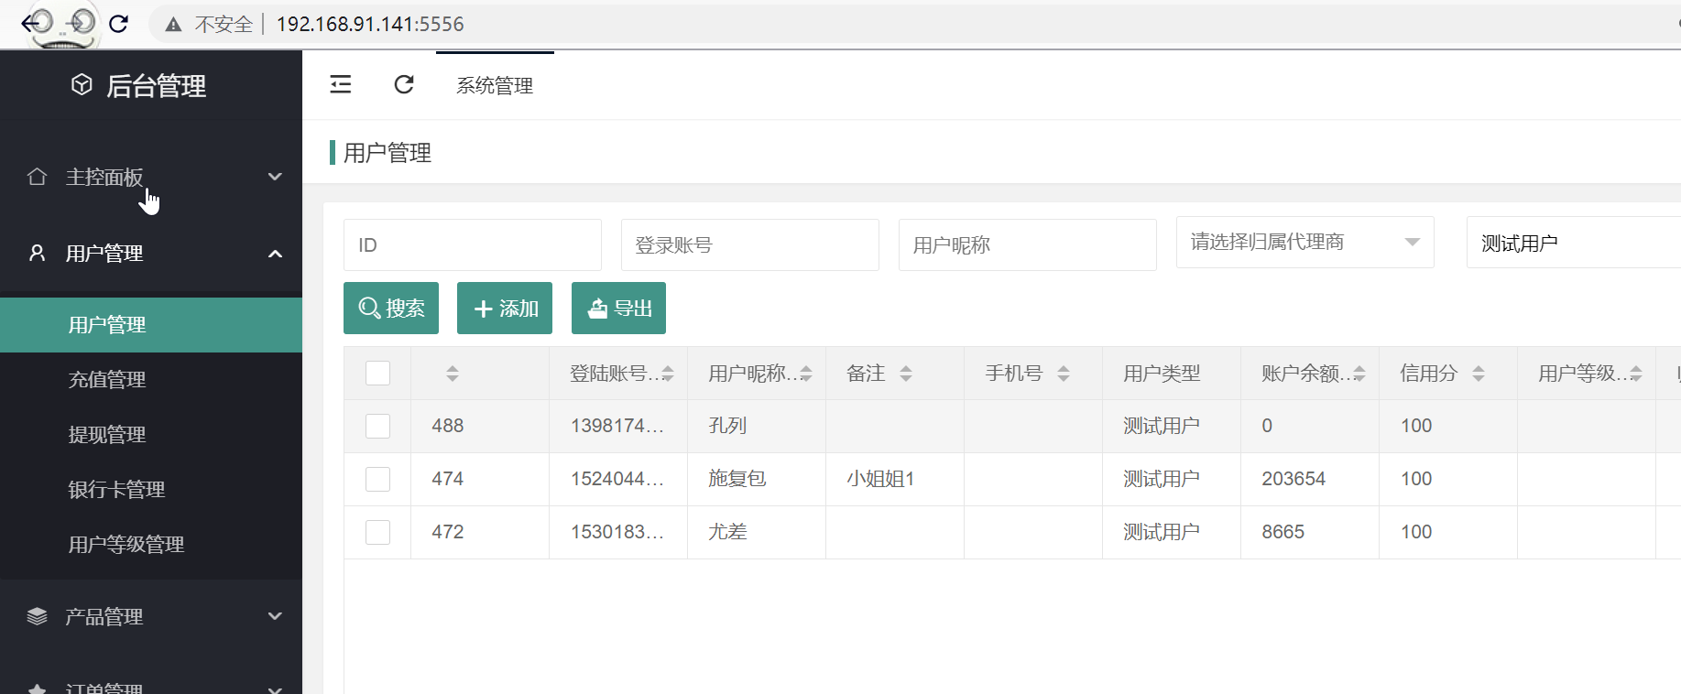Click account cell 1530183…
1681x694 pixels.
tap(617, 532)
